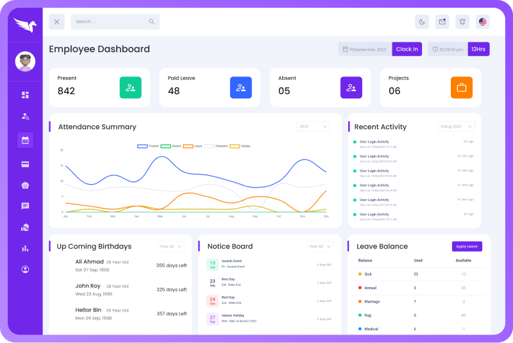
Task: Toggle dark mode with the moon icon
Action: 421,22
